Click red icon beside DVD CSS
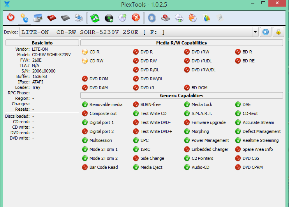This screenshot has width=289, height=207. point(238,158)
